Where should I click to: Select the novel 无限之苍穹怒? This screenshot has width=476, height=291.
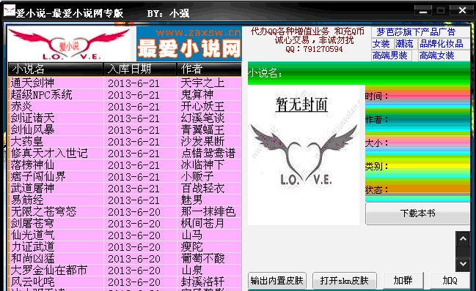click(x=43, y=212)
